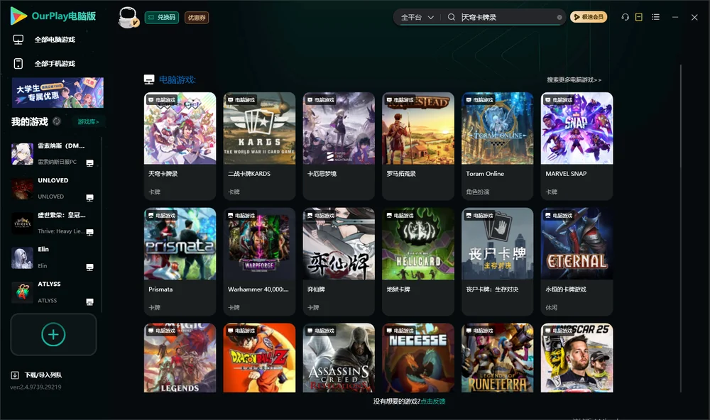Click PC icon beside 雷索纳斯日服PC
Image resolution: width=710 pixels, height=420 pixels.
(89, 163)
